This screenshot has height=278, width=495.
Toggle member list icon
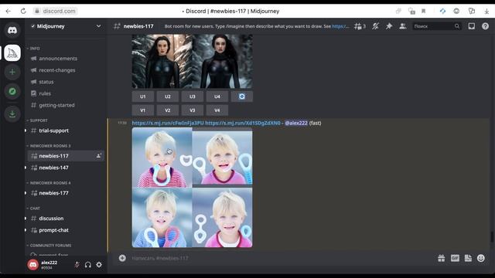(x=403, y=26)
